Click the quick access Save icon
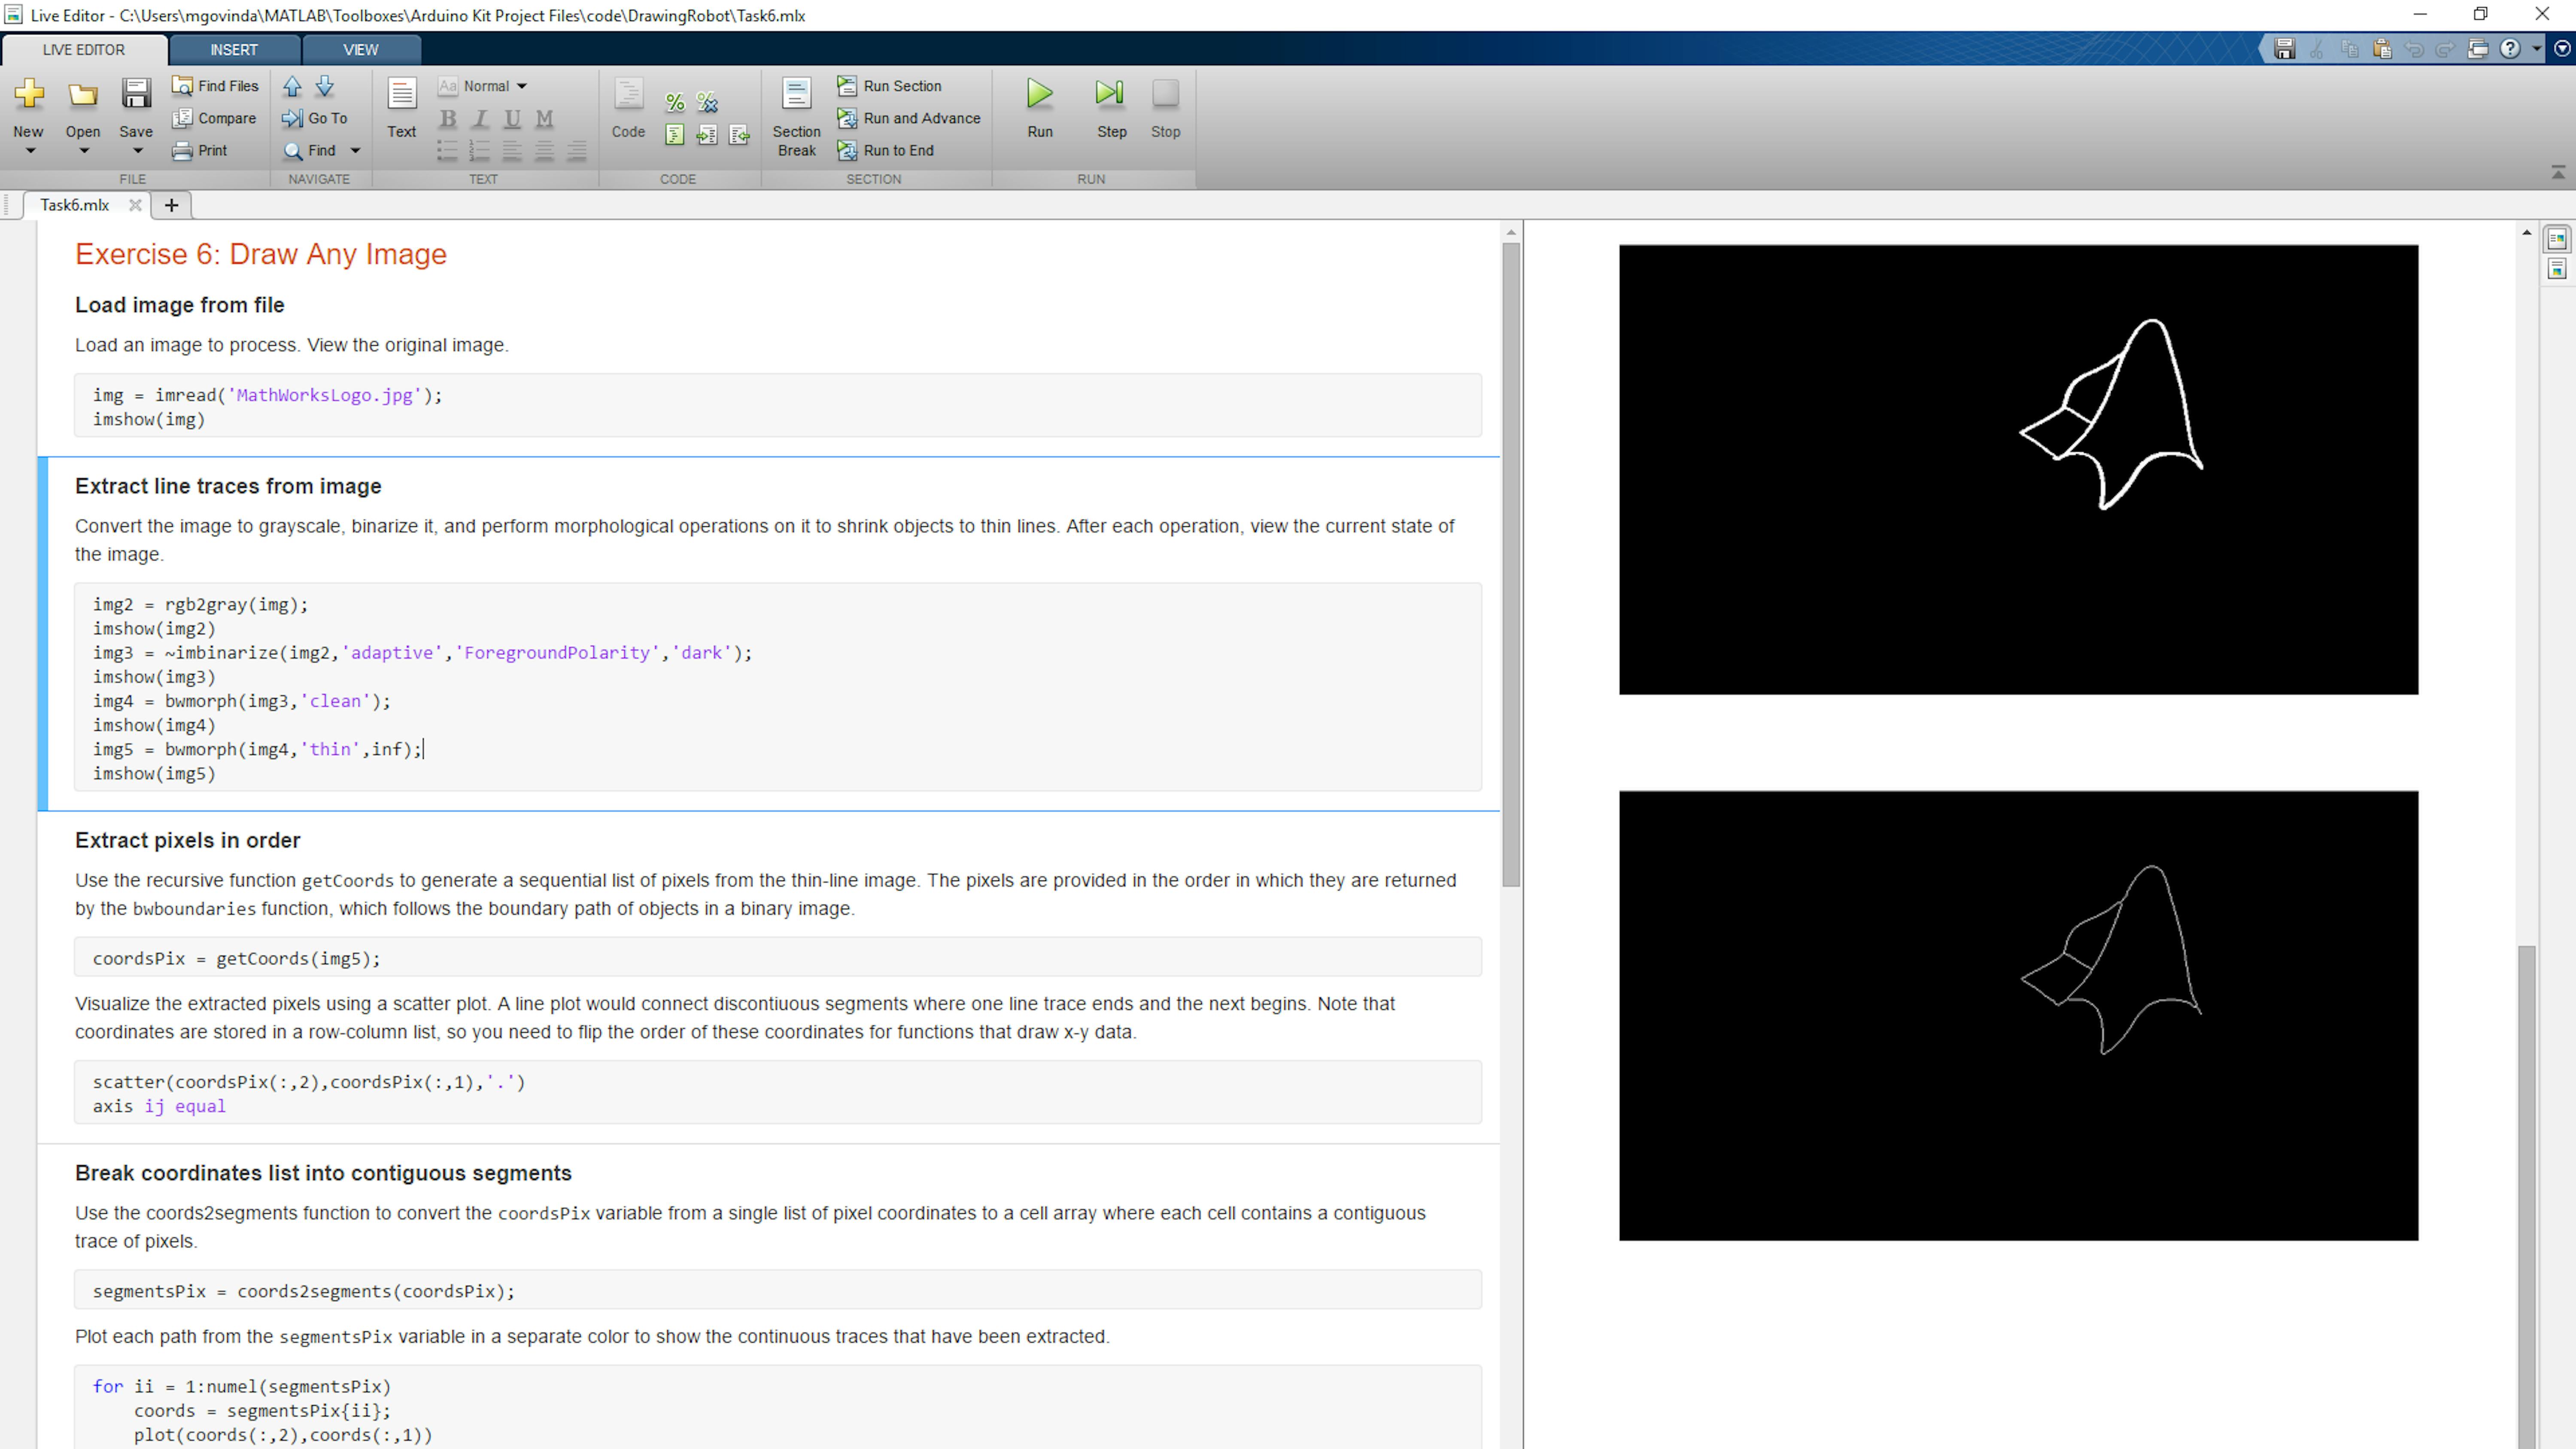This screenshot has height=1449, width=2576. (x=2285, y=49)
